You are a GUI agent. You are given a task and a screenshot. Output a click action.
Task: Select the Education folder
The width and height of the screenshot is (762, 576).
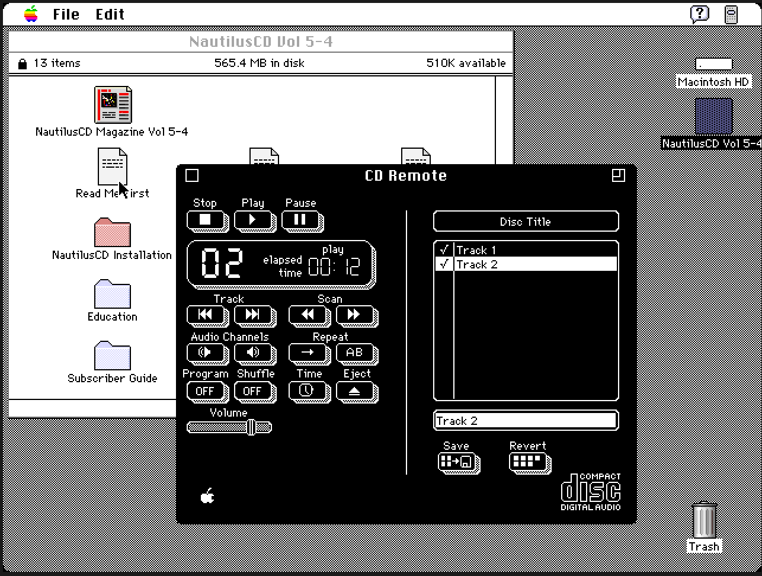[112, 295]
